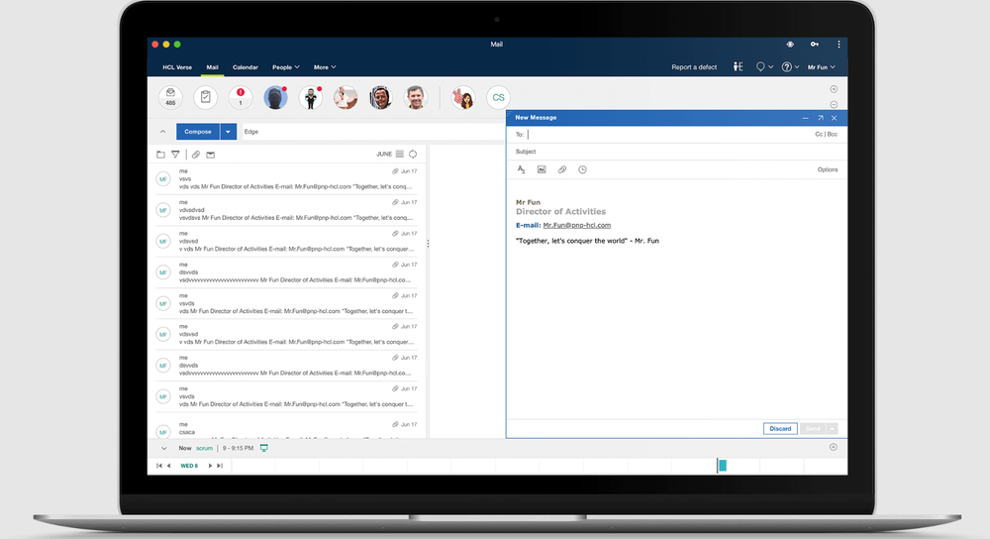
Task: Click the plus circle below account menu
Action: [834, 89]
